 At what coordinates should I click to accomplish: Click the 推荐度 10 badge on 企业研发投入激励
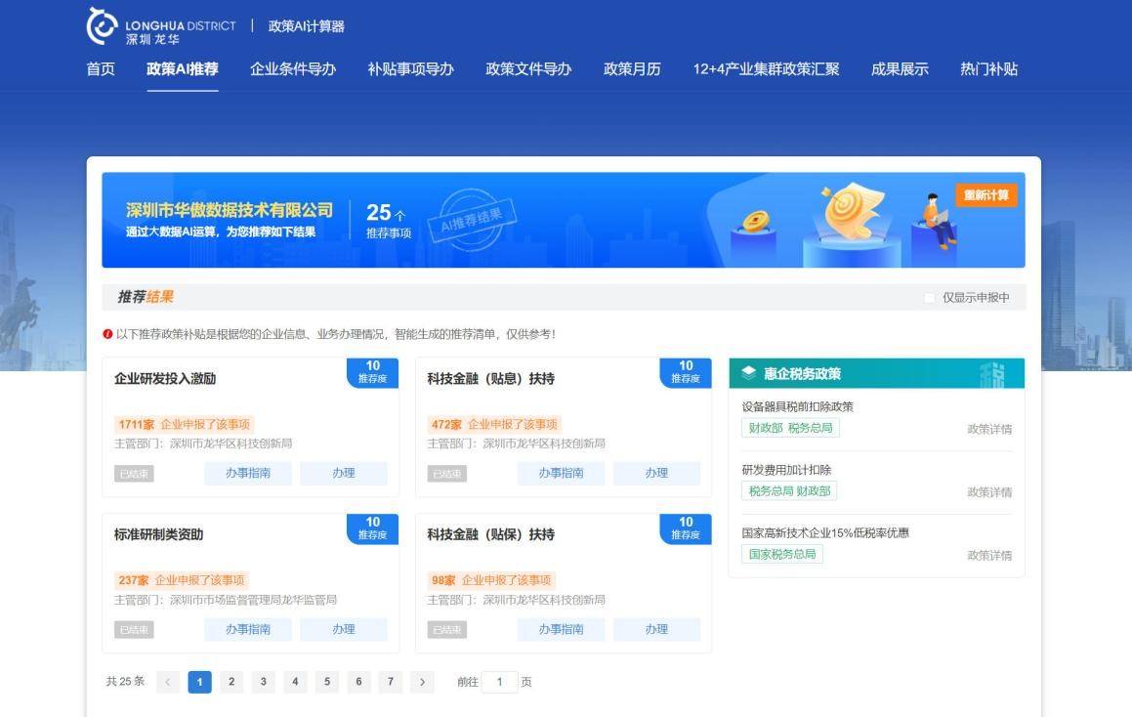(x=372, y=372)
